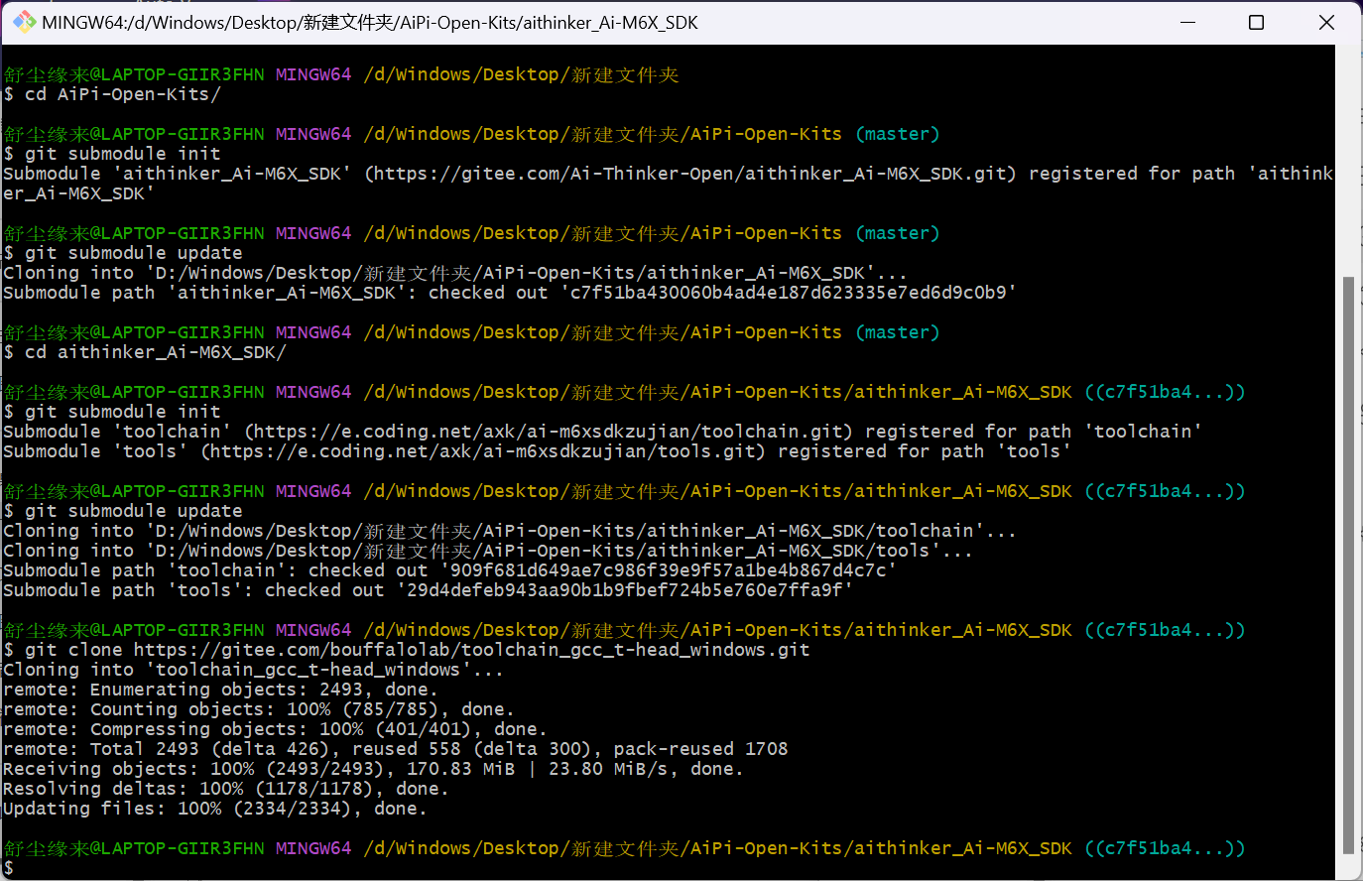1363x881 pixels.
Task: Click the vertical scrollbar thumb
Action: click(x=1348, y=564)
